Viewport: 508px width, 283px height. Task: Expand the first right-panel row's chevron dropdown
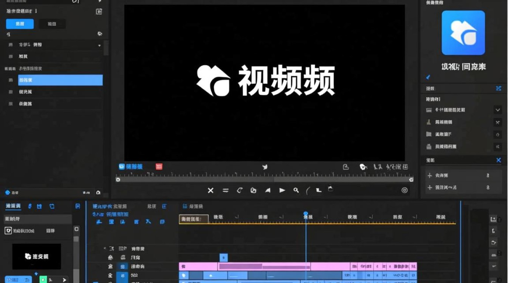tap(498, 110)
